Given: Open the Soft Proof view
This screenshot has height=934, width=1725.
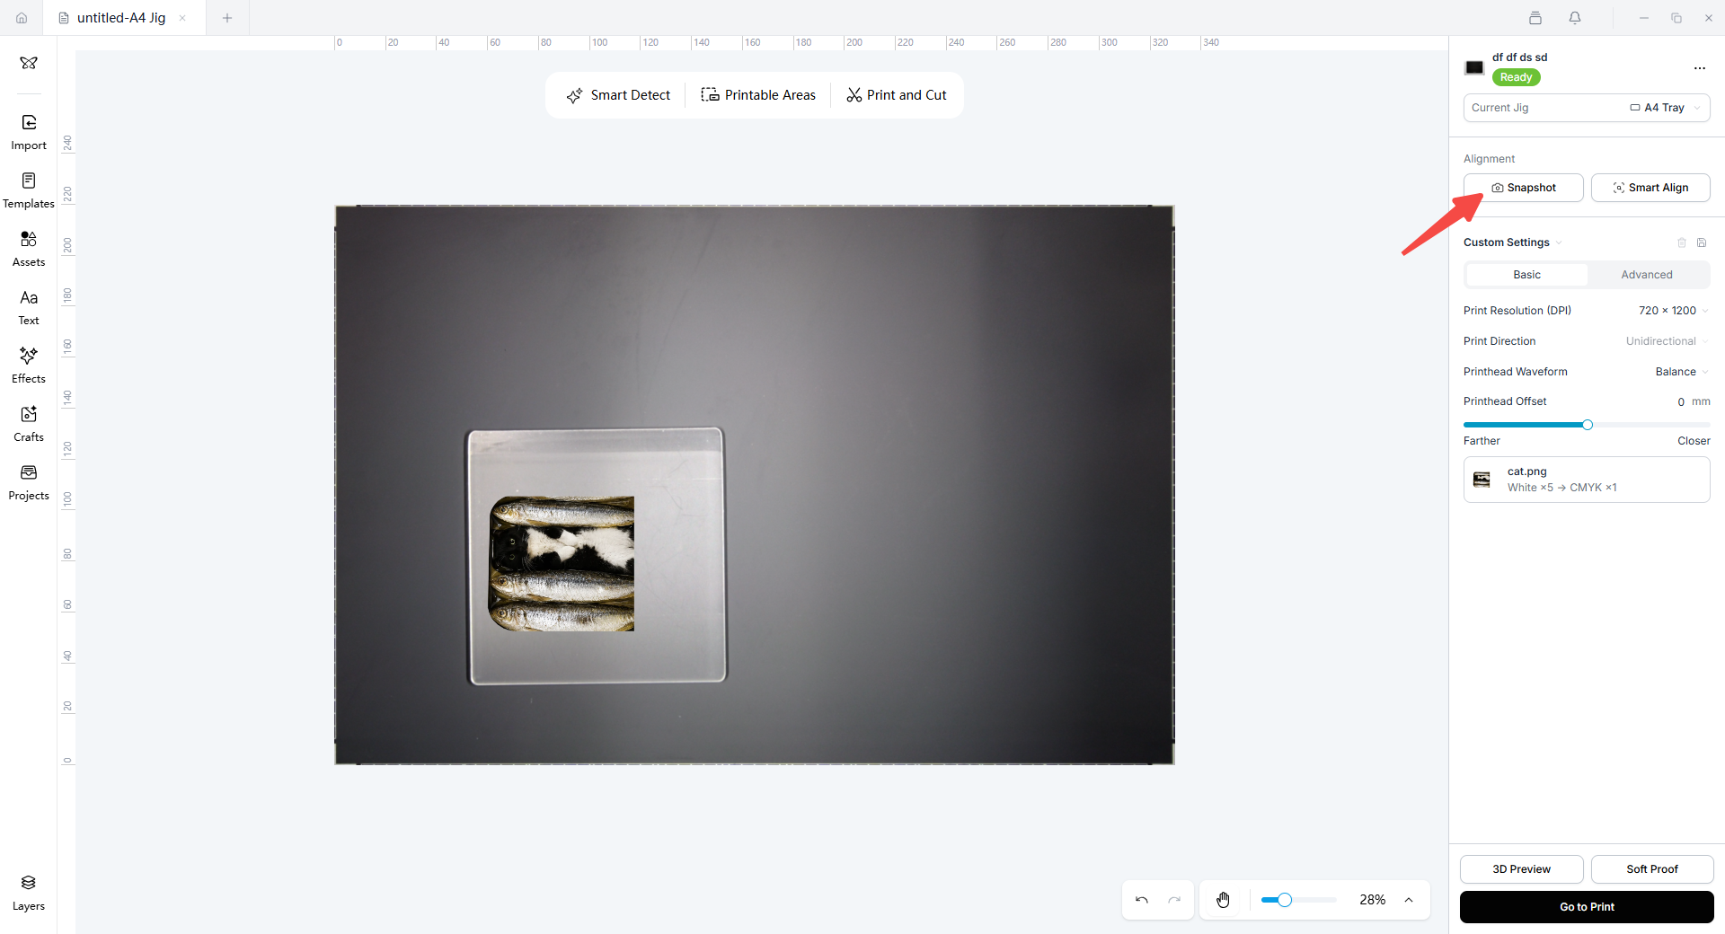Looking at the screenshot, I should point(1651,869).
